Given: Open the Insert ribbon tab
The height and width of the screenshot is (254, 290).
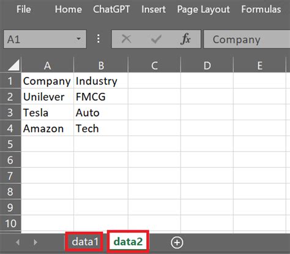Looking at the screenshot, I should [x=154, y=9].
